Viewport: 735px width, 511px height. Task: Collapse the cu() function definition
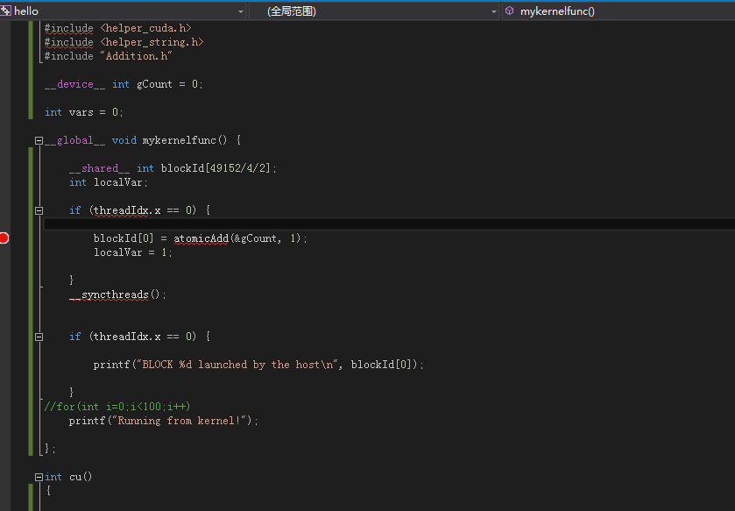(38, 476)
